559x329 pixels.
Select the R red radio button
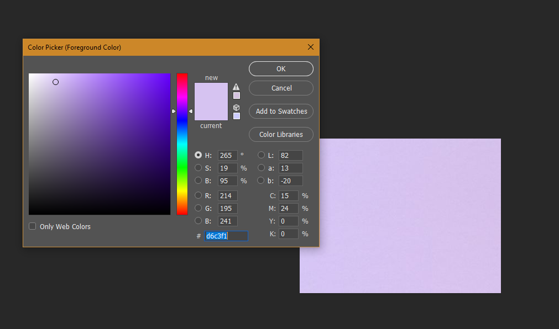[x=198, y=195]
